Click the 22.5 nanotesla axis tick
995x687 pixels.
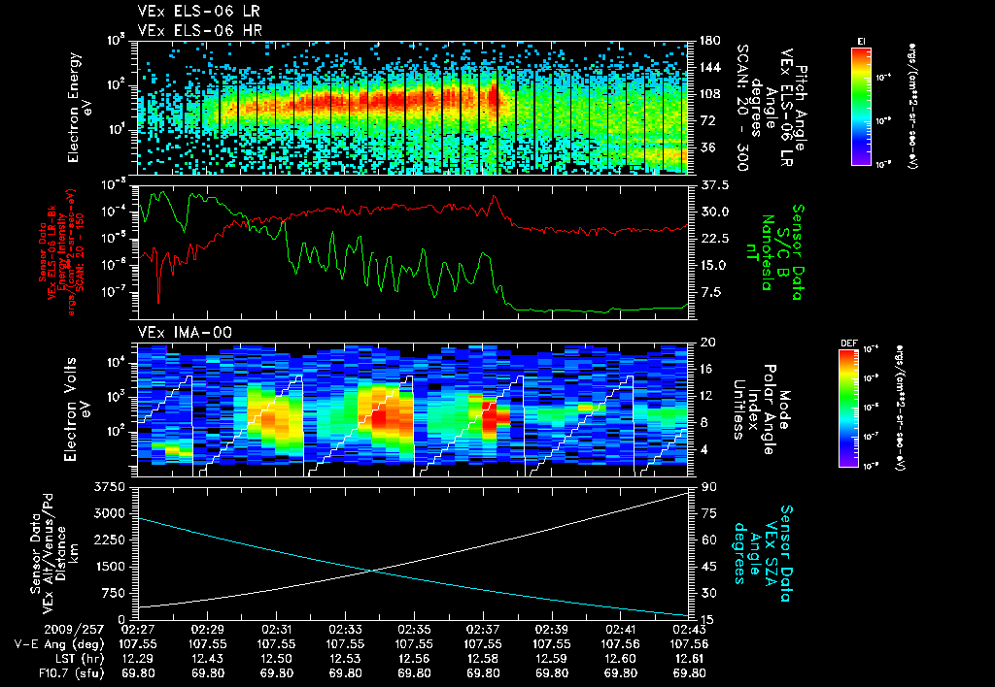pos(713,239)
